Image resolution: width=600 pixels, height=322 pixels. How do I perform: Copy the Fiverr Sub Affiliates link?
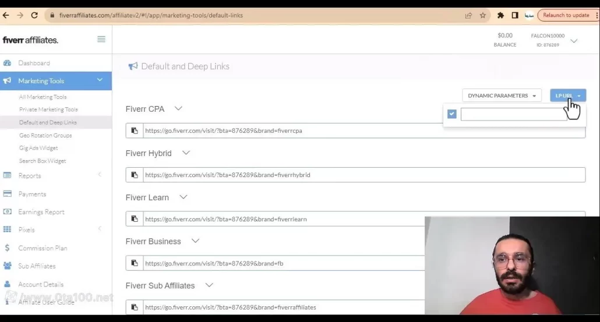(x=135, y=307)
